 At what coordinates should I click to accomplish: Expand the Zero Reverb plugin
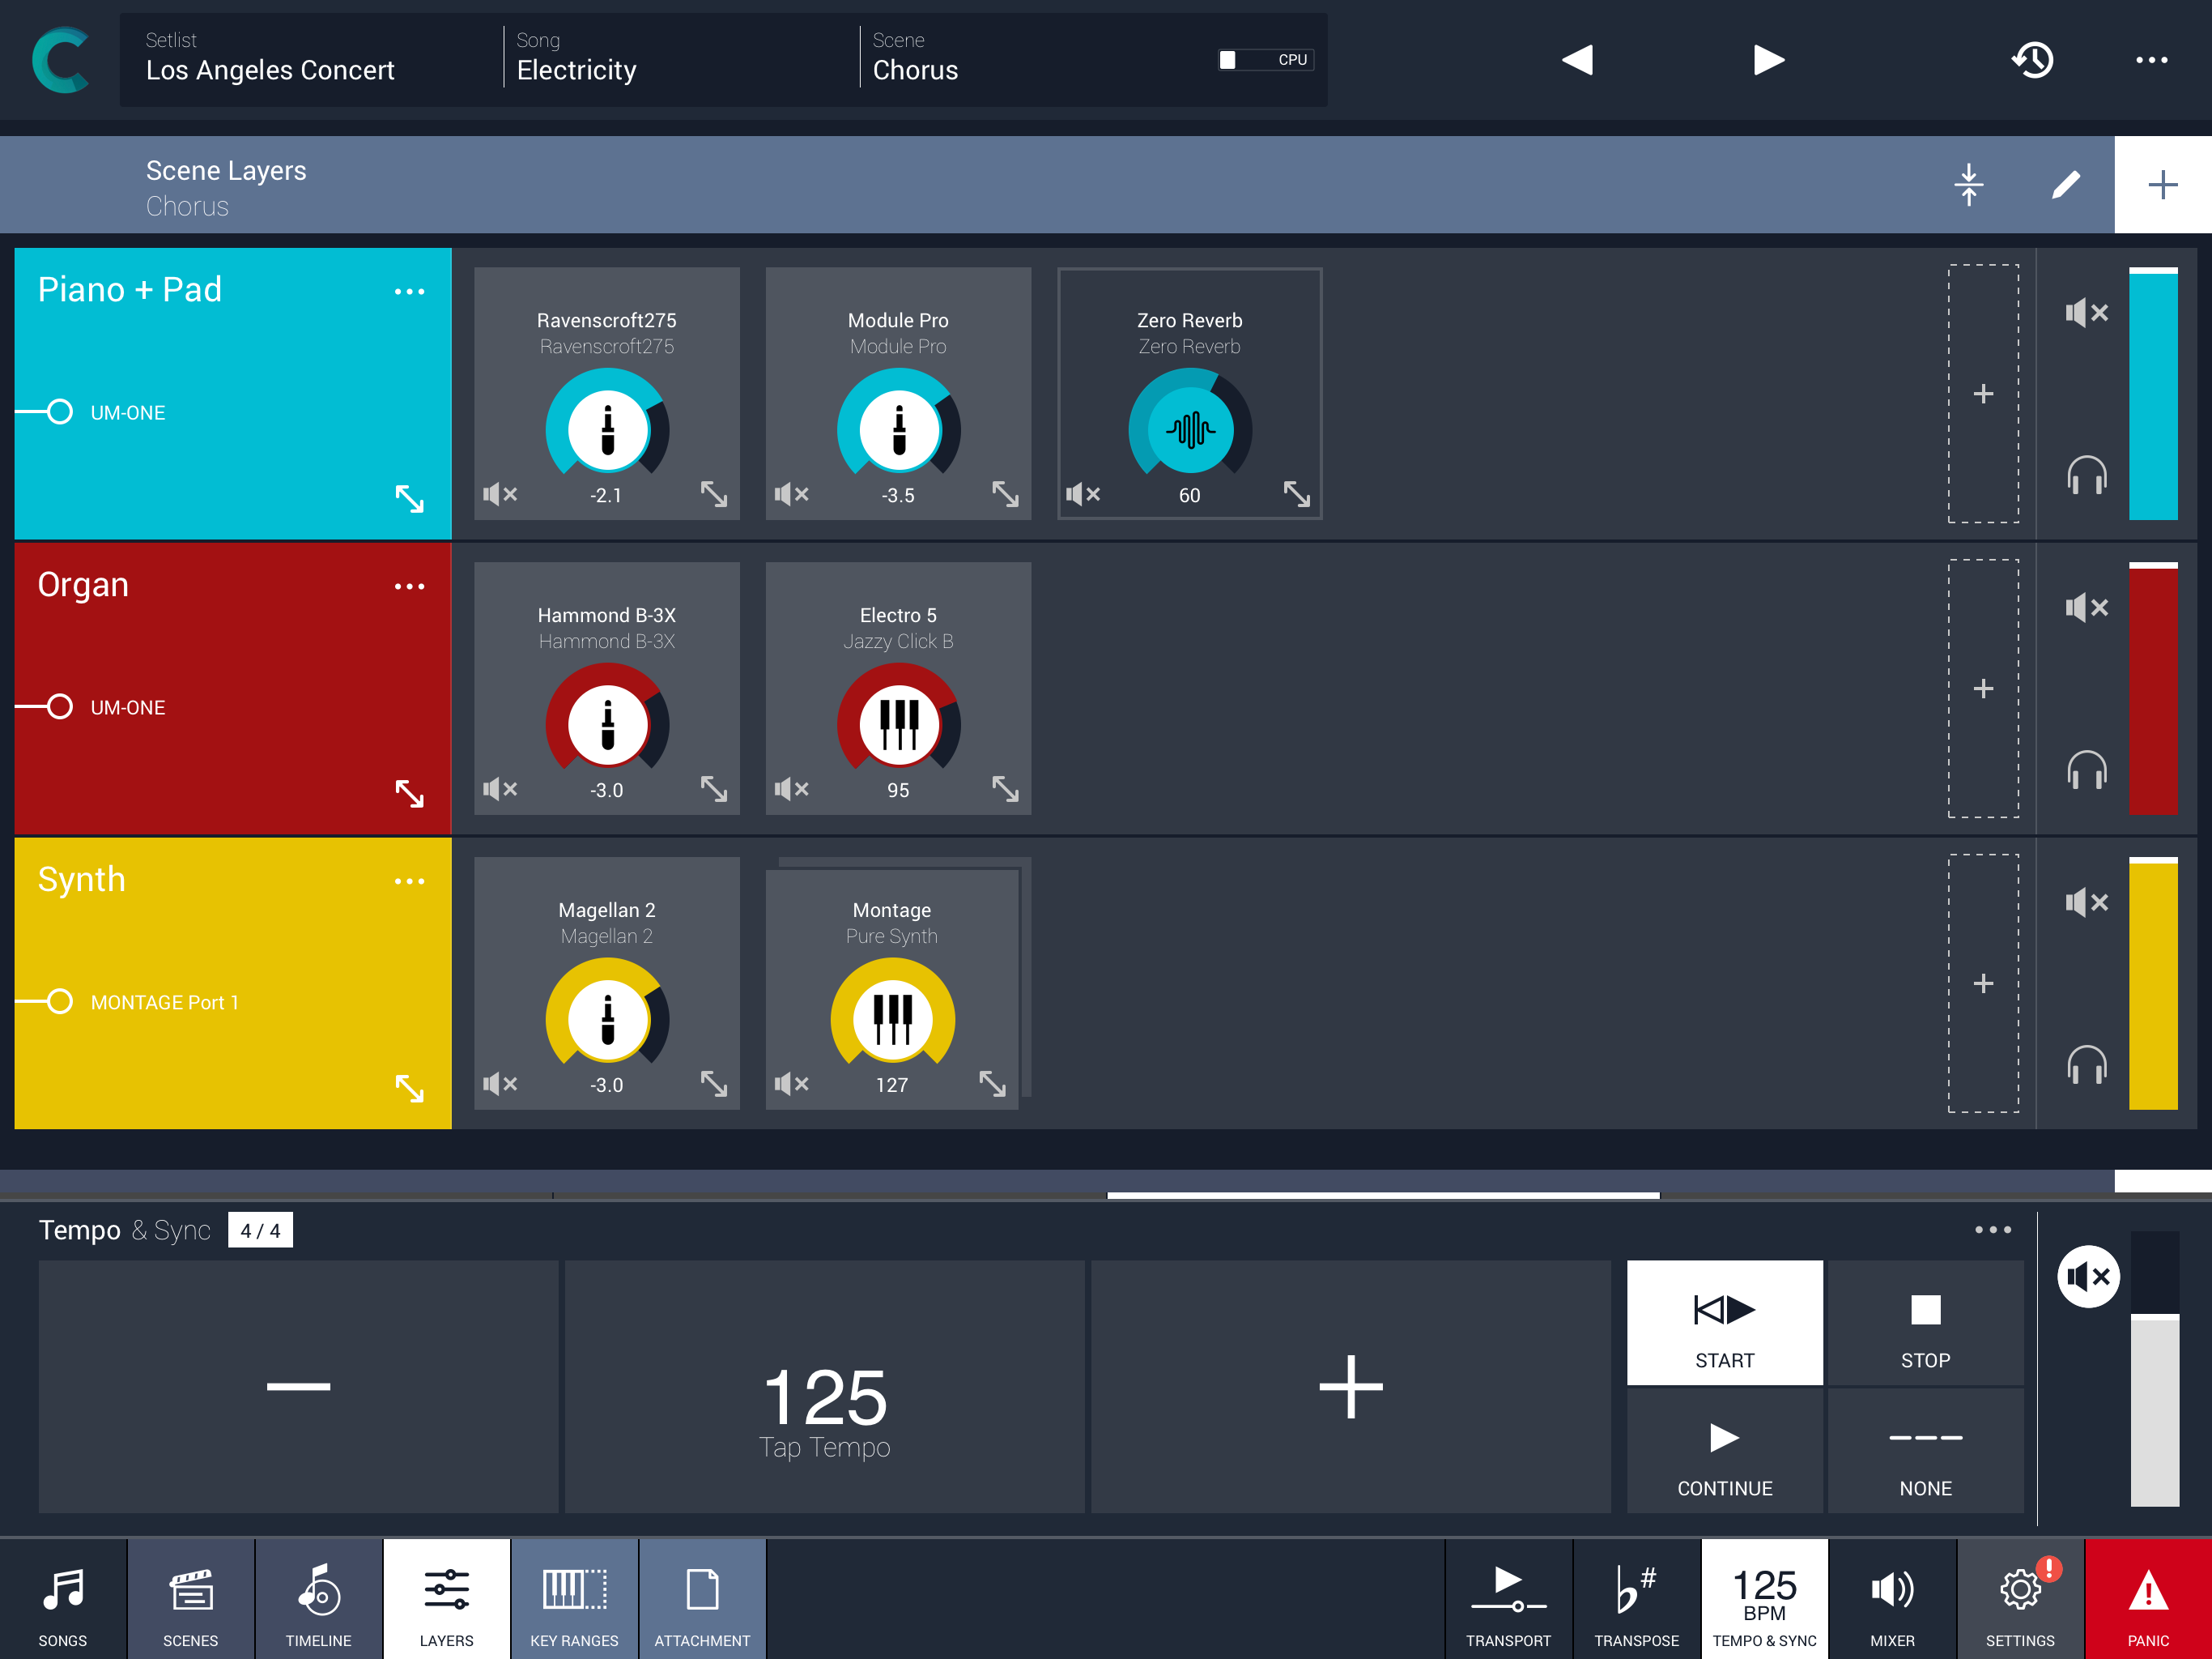[1296, 494]
